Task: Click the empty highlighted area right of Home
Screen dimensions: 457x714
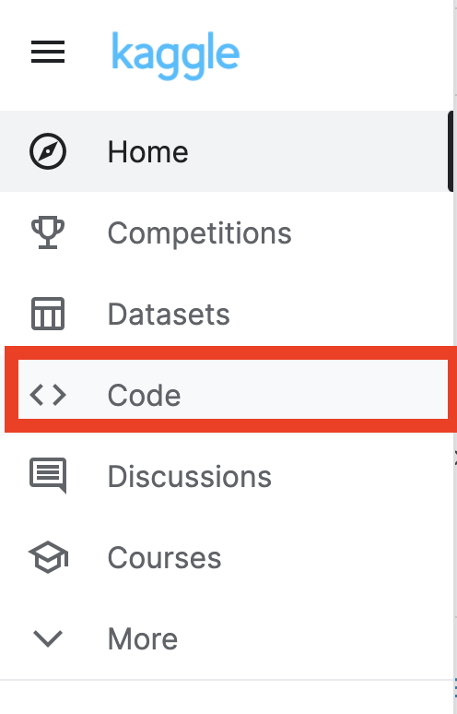Action: click(318, 151)
